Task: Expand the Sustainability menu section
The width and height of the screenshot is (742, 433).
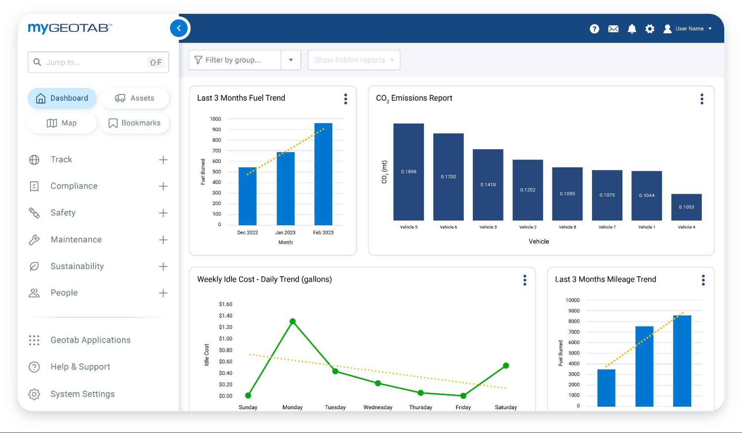Action: tap(163, 266)
